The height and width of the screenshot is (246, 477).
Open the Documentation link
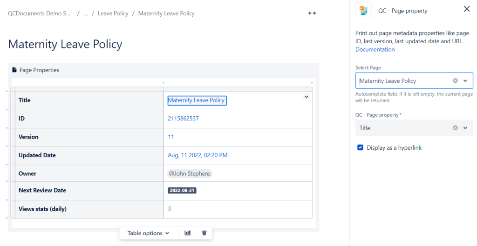pos(375,49)
